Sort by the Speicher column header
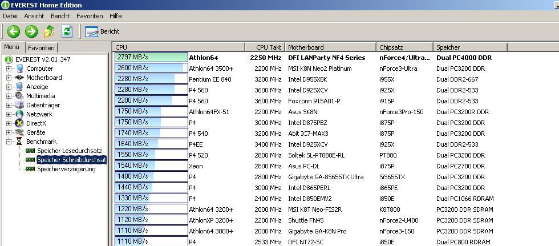This screenshot has width=559, height=246. point(470,47)
